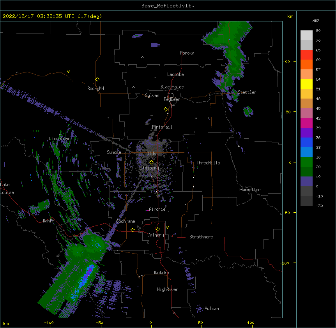336x328 pixels.
Task: Click the blue 36 dBZ legend swatch
Action: 306,142
